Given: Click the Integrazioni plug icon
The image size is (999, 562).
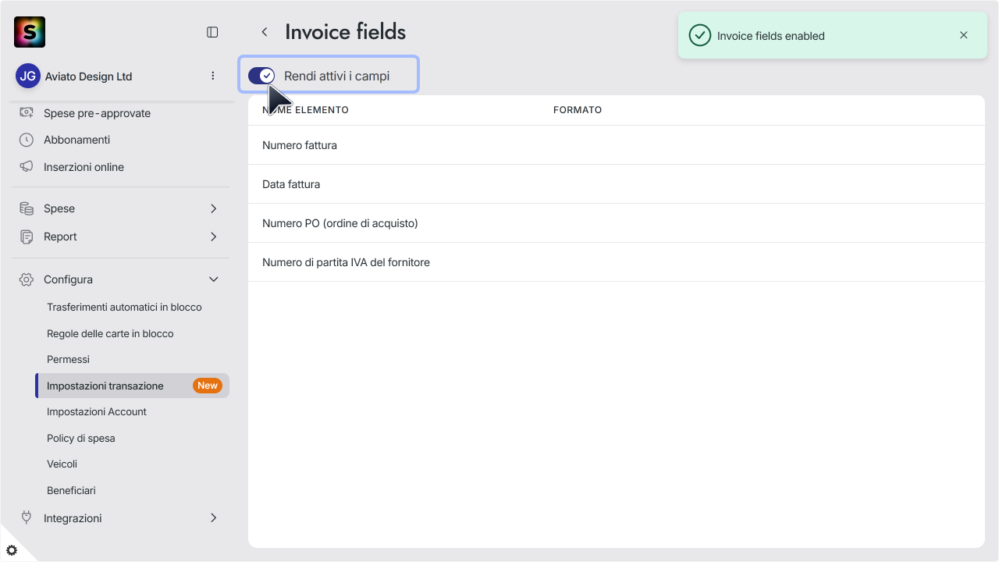Looking at the screenshot, I should point(27,518).
